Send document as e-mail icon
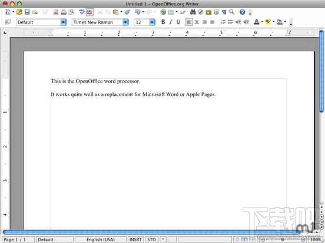The height and width of the screenshot is (243, 325). [x=35, y=12]
